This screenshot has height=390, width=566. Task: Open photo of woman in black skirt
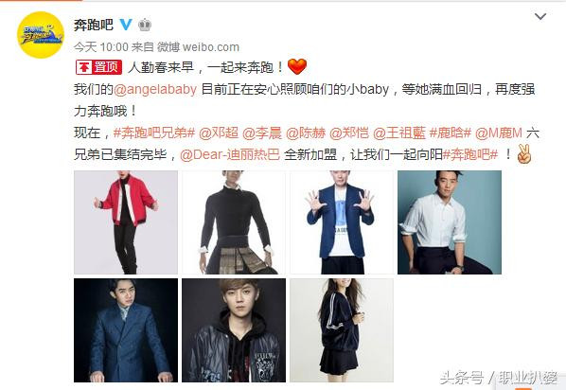coord(342,330)
